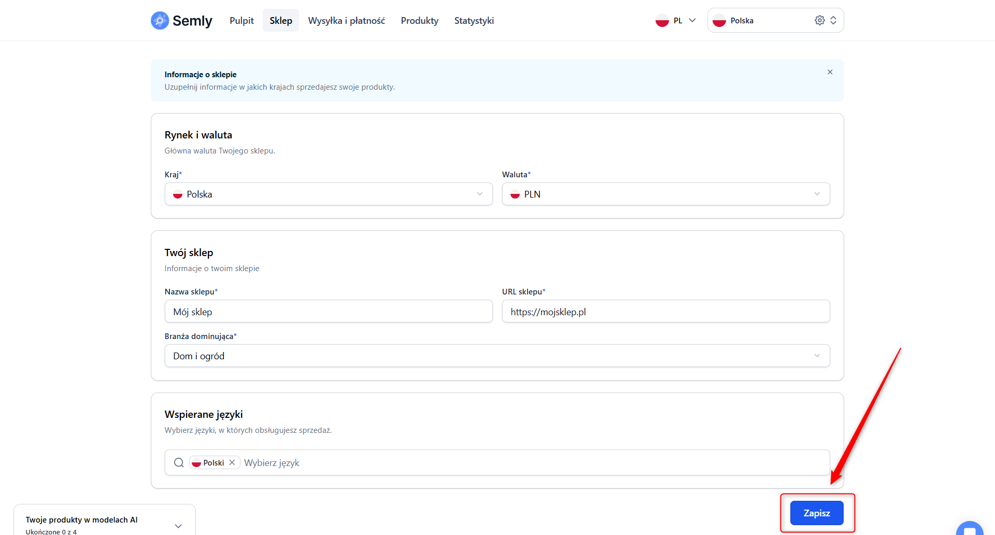Click the Informacje o sklepie banner title

[x=201, y=75]
